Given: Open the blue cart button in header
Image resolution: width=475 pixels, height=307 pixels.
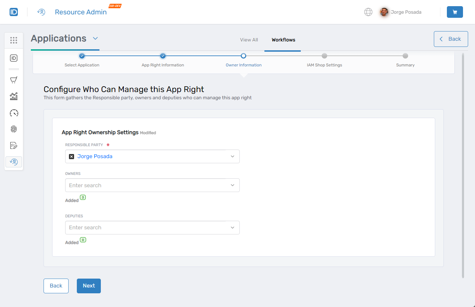Looking at the screenshot, I should tap(455, 12).
